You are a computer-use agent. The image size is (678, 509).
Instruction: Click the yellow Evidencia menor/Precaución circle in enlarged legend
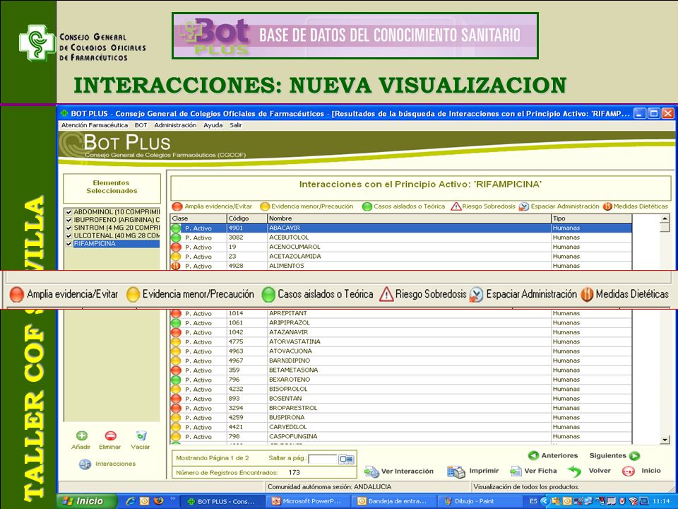click(x=133, y=294)
